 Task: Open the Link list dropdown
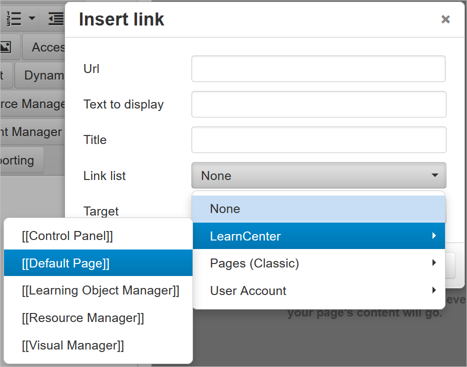pos(318,175)
